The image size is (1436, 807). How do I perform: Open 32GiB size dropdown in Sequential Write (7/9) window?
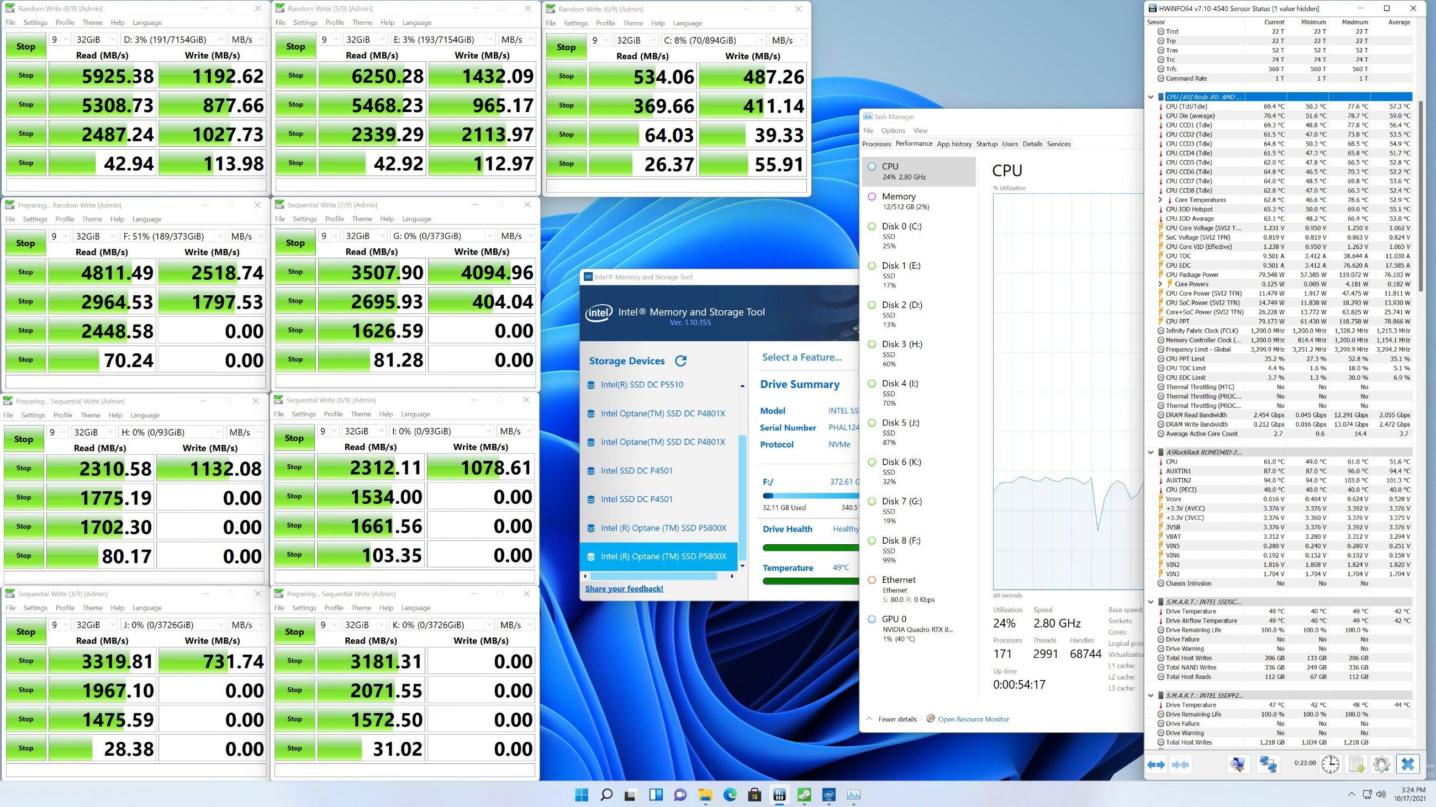pos(363,236)
